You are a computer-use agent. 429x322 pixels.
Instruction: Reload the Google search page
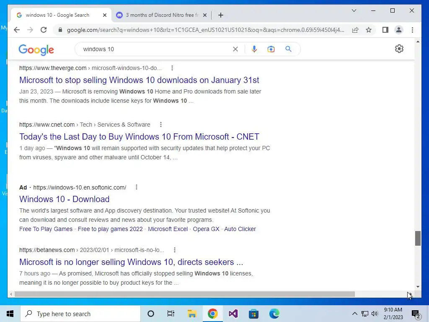44,30
